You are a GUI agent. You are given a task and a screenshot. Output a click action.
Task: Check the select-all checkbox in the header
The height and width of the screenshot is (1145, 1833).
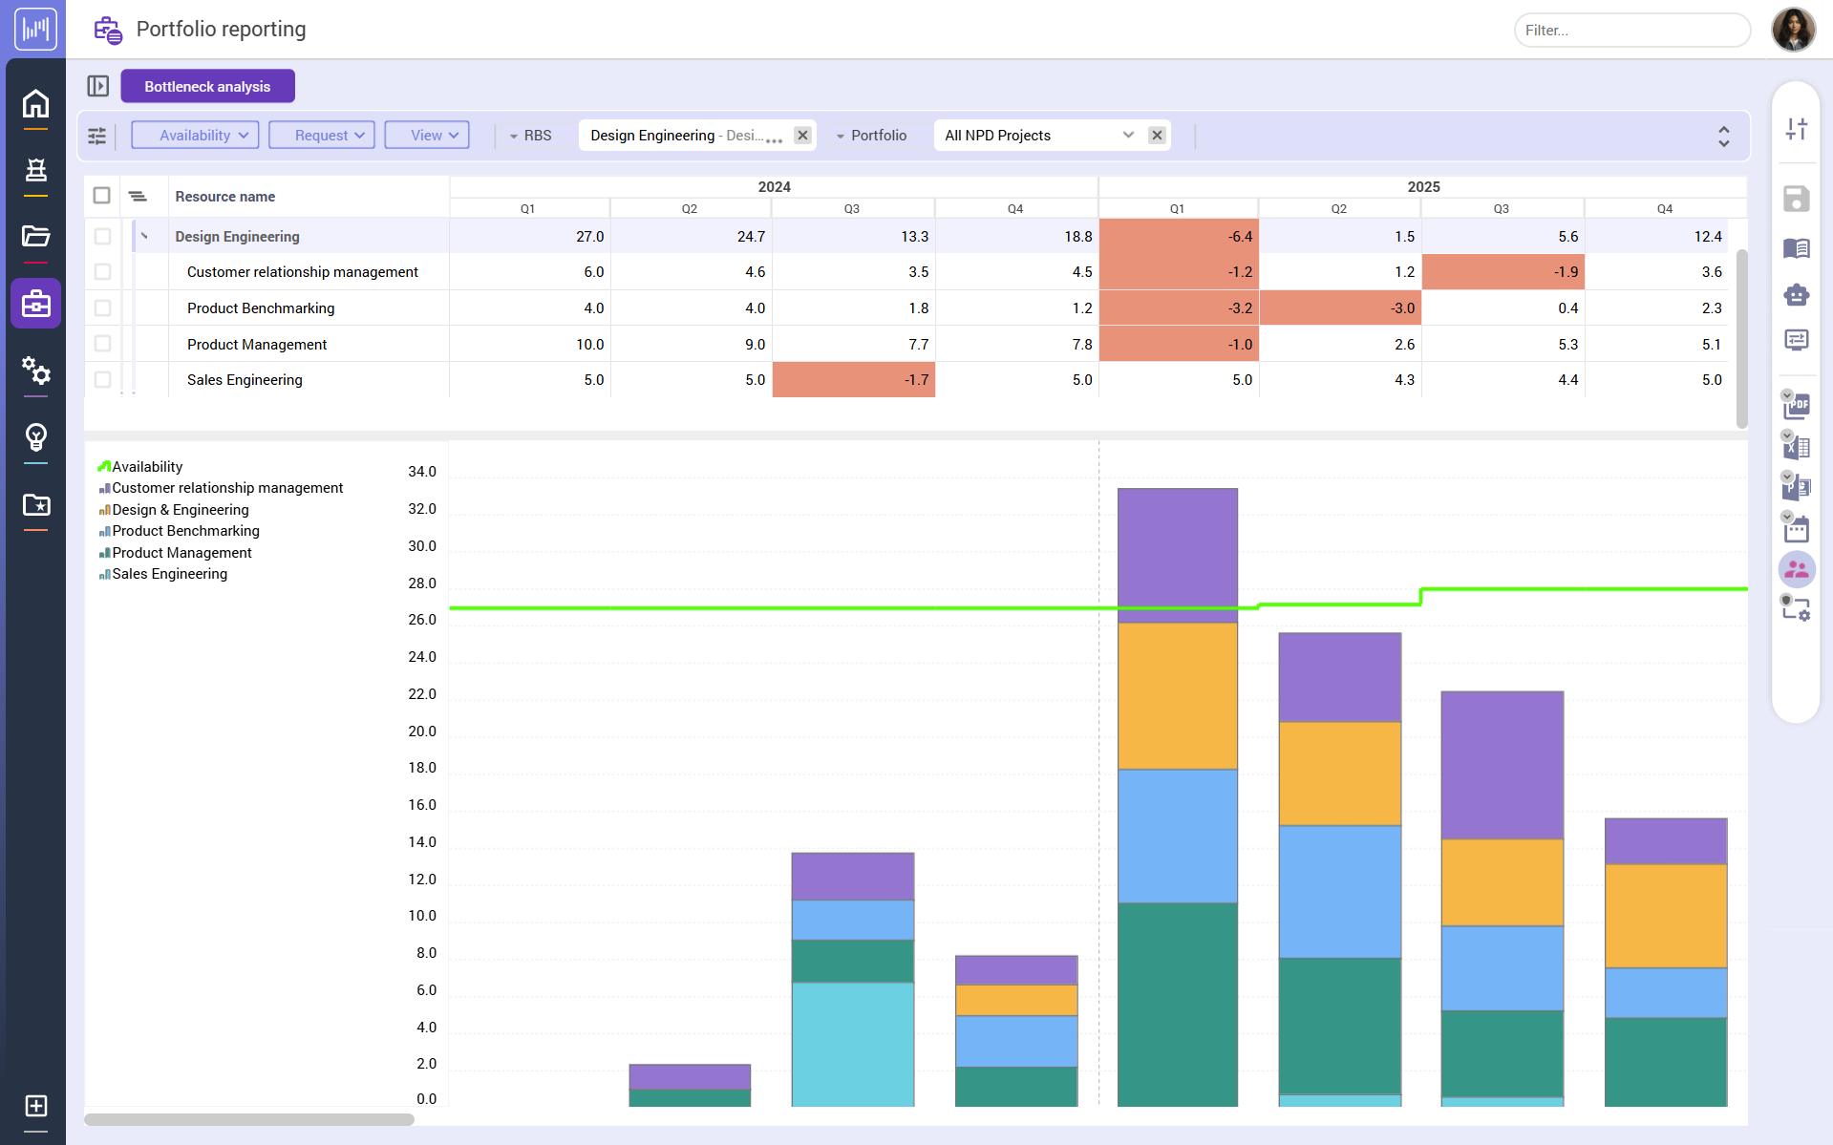point(102,195)
